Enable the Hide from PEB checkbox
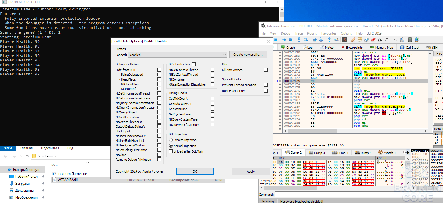Image resolution: width=443 pixels, height=203 pixels. coord(159,70)
